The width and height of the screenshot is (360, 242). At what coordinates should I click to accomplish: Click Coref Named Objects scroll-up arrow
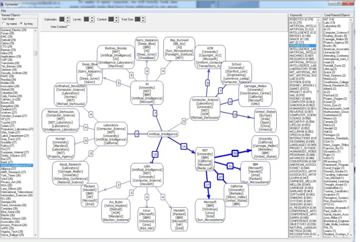(351, 20)
